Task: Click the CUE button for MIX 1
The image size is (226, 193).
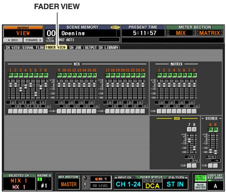Action: [x=11, y=111]
